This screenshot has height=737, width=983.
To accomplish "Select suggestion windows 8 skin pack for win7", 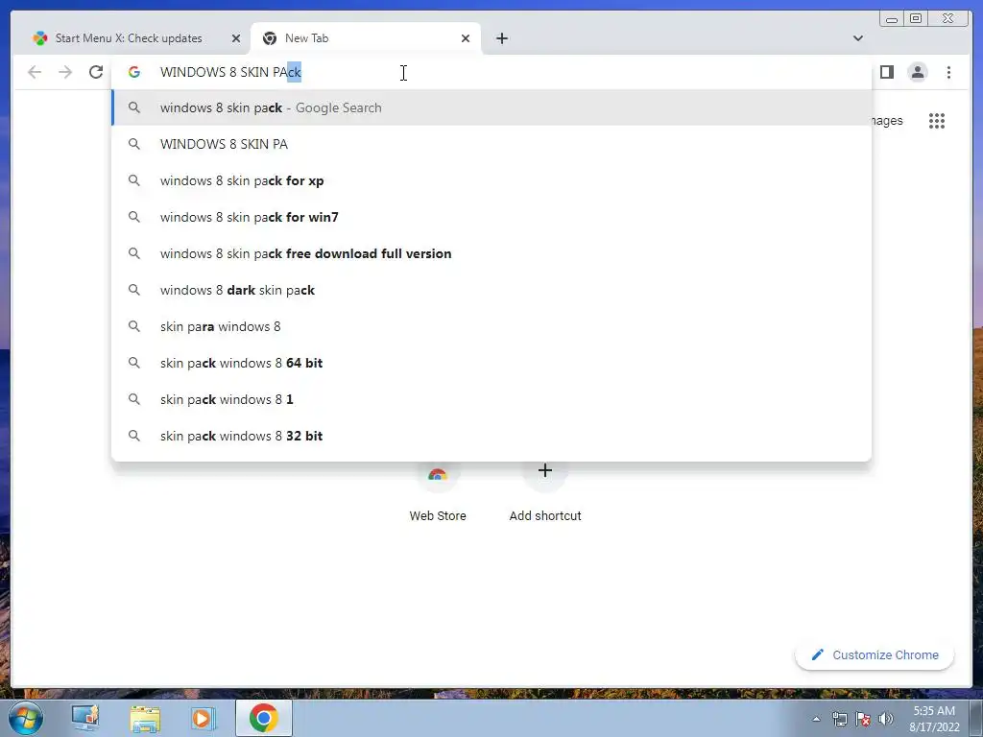I will point(491,217).
